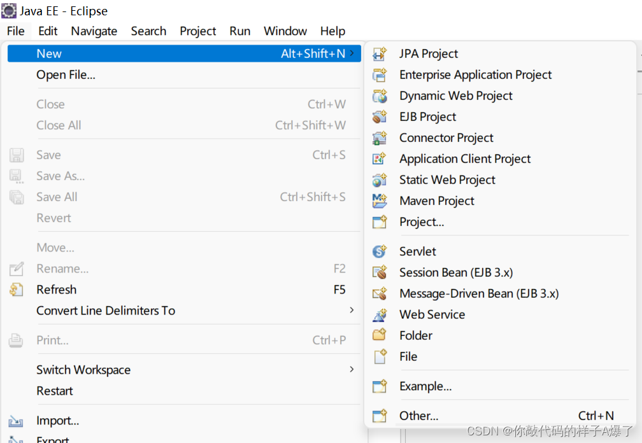Viewport: 642px width, 443px height.
Task: Click the Eclipse logo in title bar
Action: 9,11
